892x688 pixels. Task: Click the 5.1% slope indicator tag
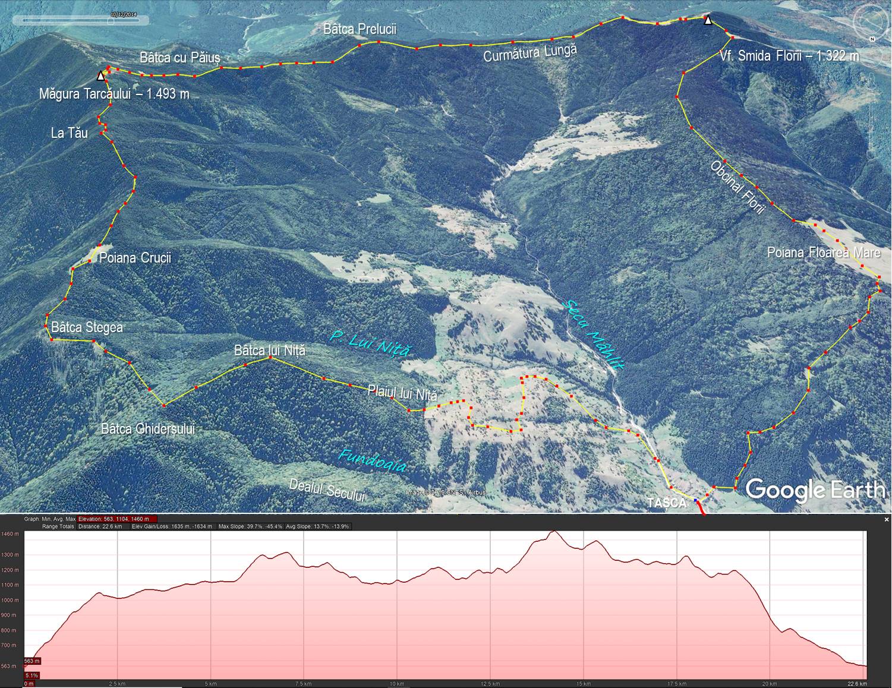point(31,675)
